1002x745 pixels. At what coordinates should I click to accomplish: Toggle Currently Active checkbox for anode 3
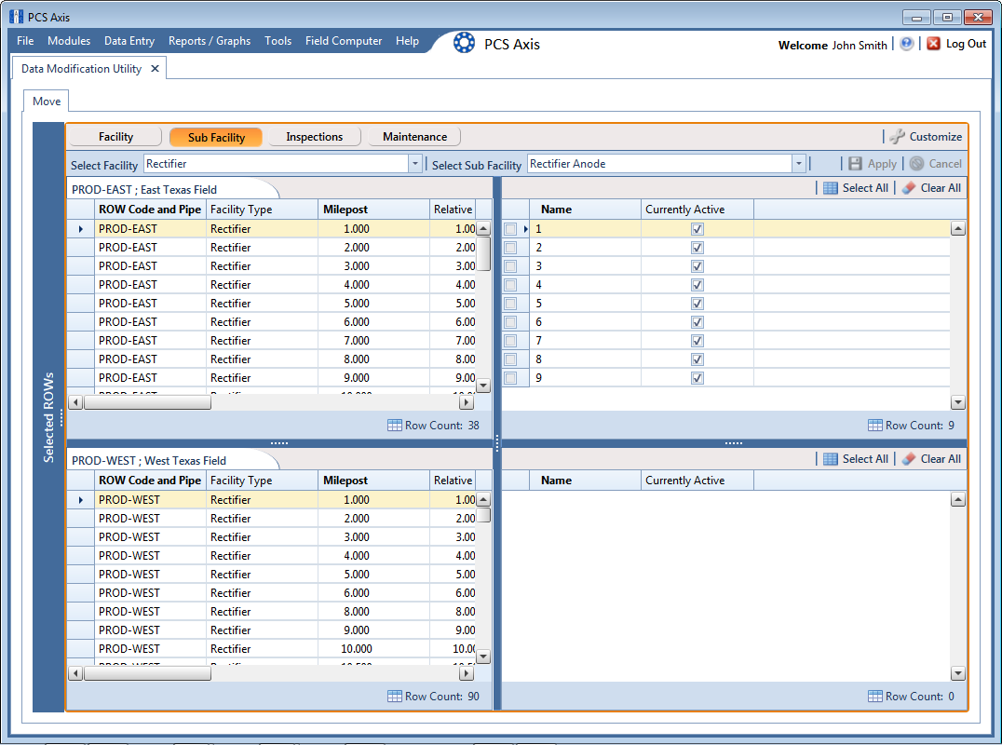[x=697, y=265]
